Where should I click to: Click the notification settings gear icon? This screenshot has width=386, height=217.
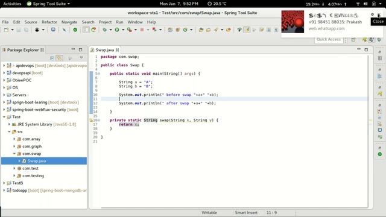tap(372, 14)
